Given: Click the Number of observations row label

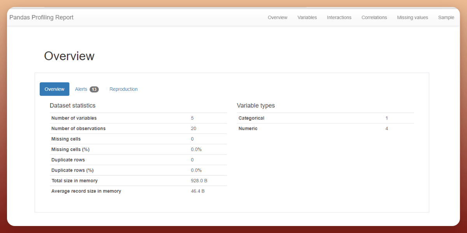Looking at the screenshot, I should click(x=78, y=129).
